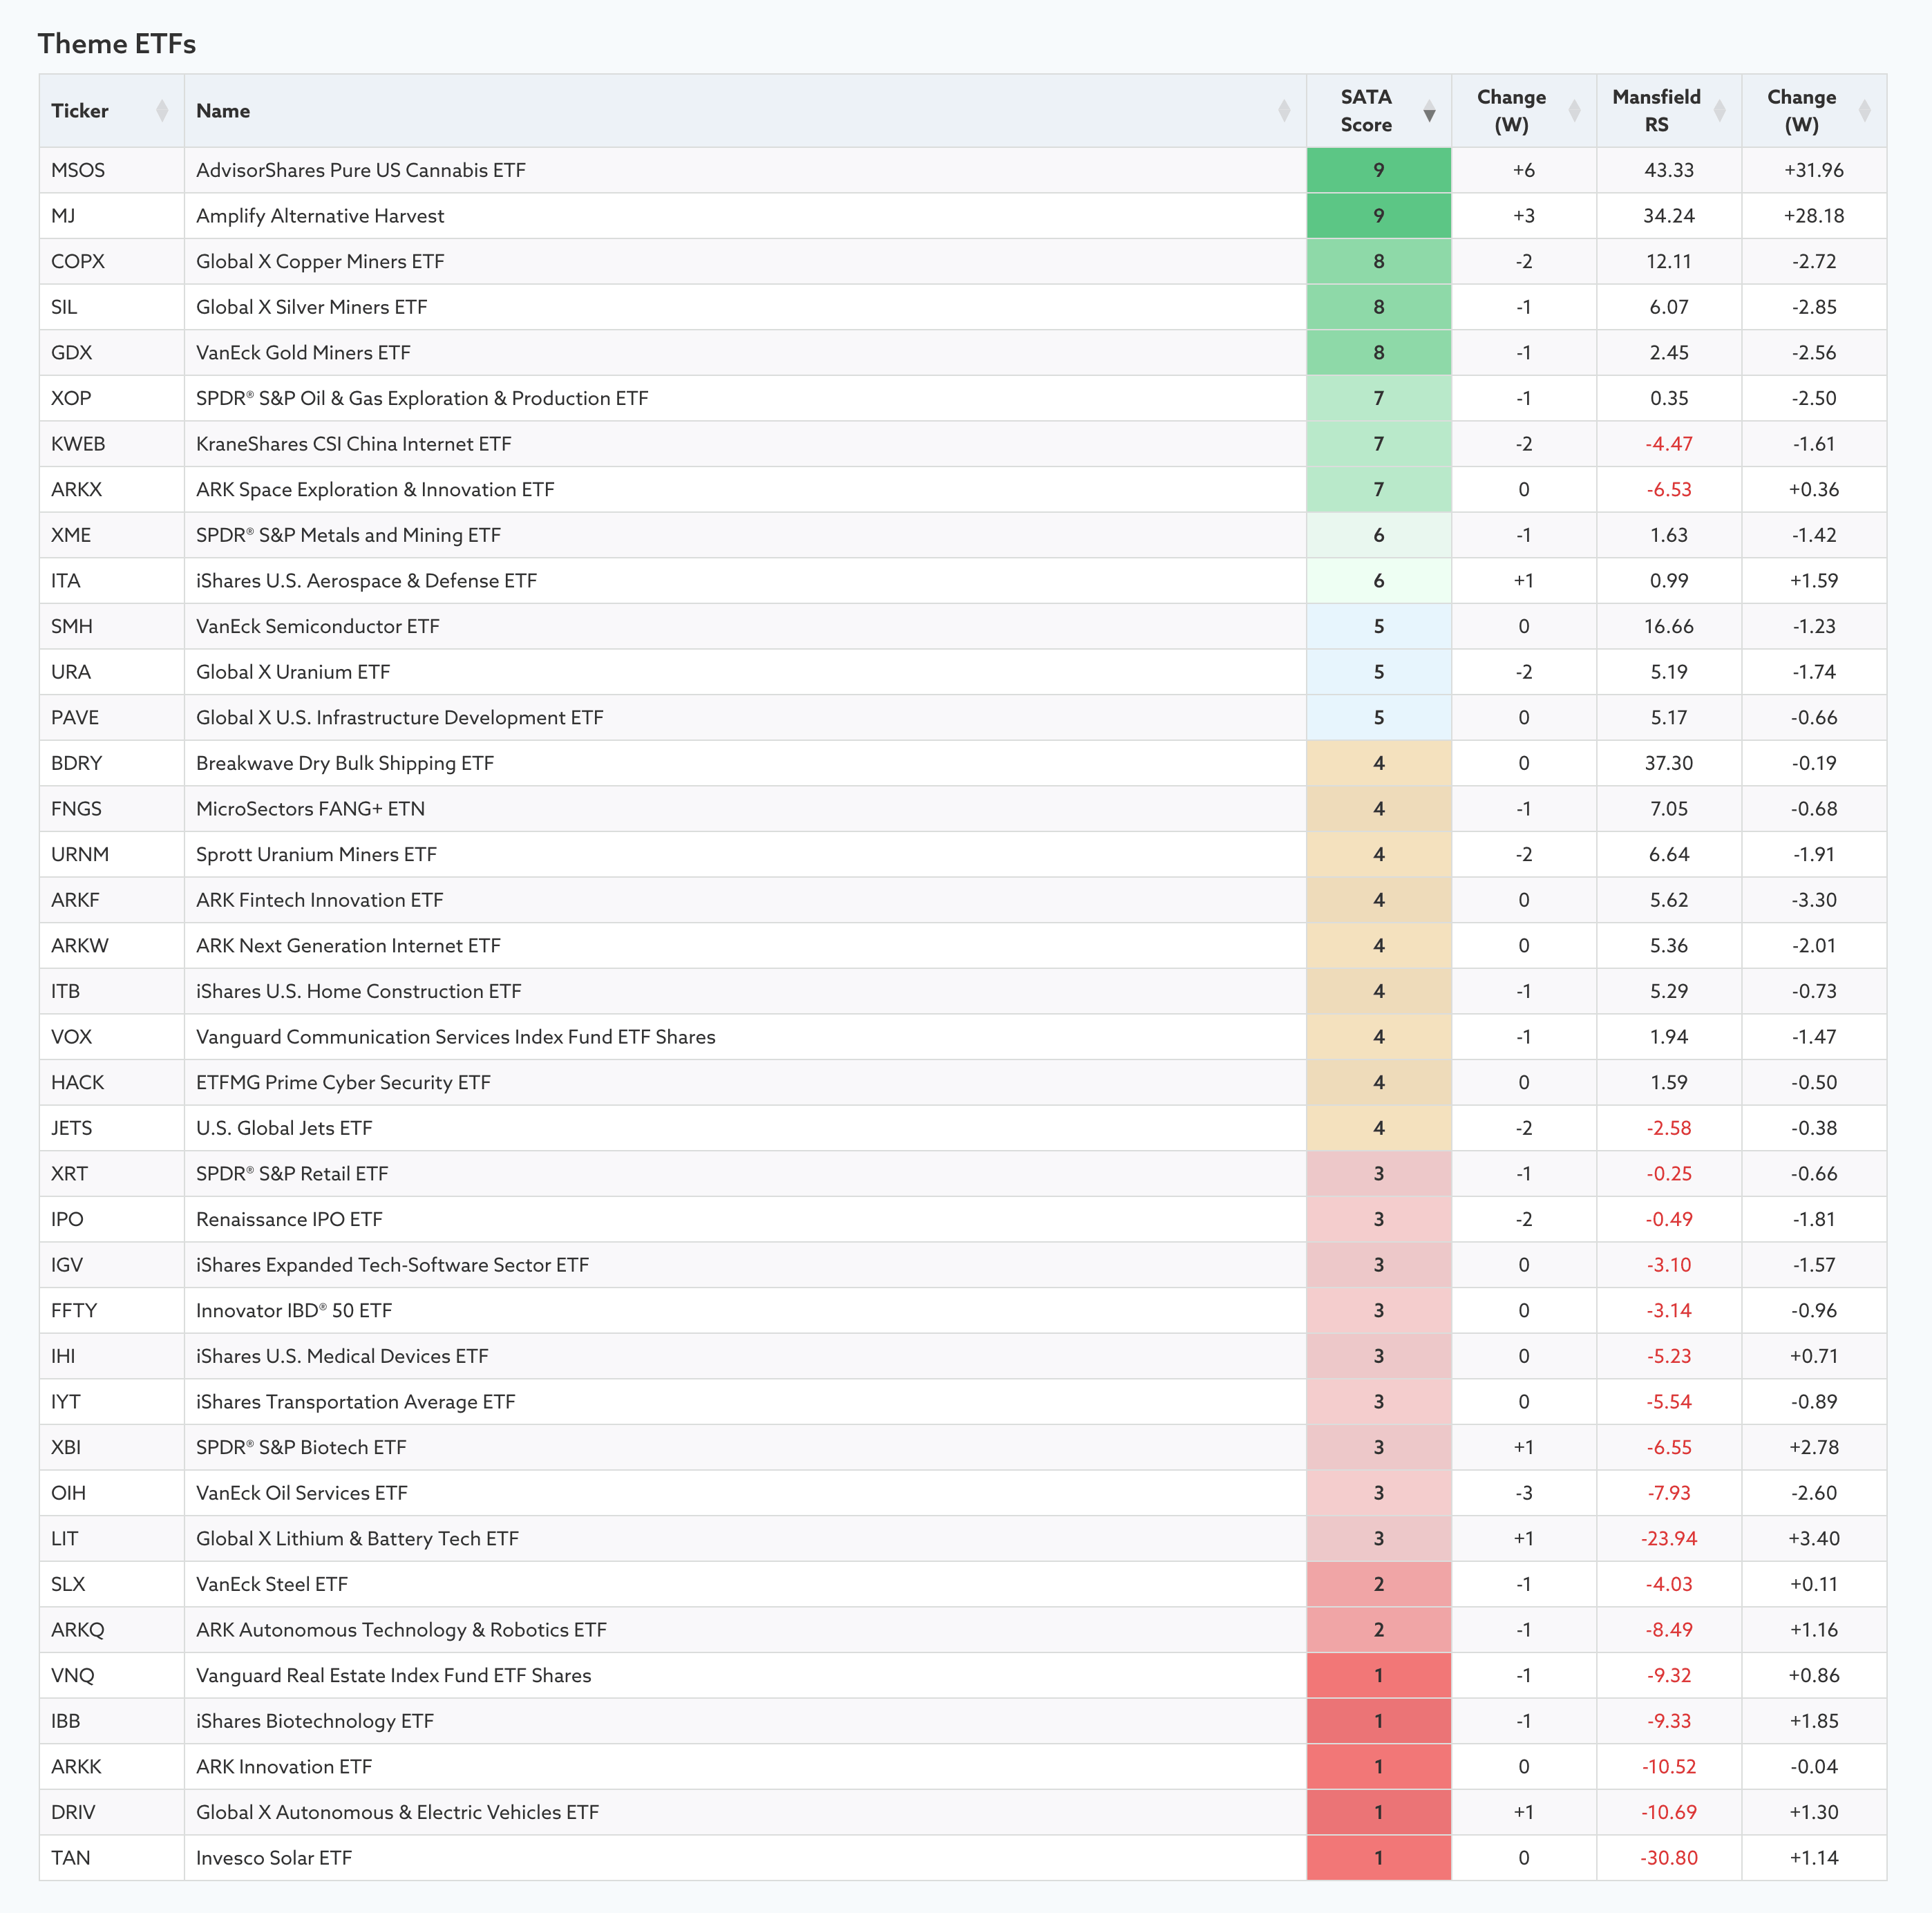Sort by Mansfield RS column arrows
1932x1913 pixels.
[1719, 111]
